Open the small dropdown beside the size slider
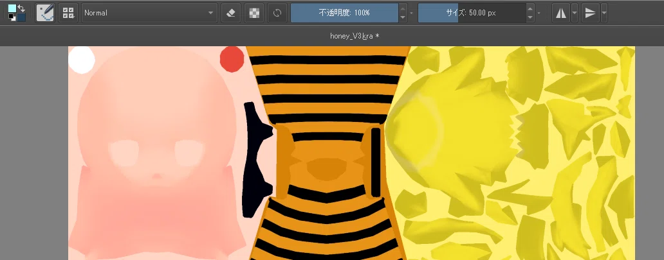 coord(539,13)
